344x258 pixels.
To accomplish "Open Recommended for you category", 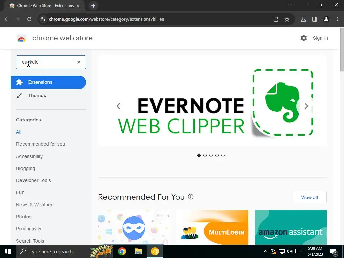I will tap(41, 144).
